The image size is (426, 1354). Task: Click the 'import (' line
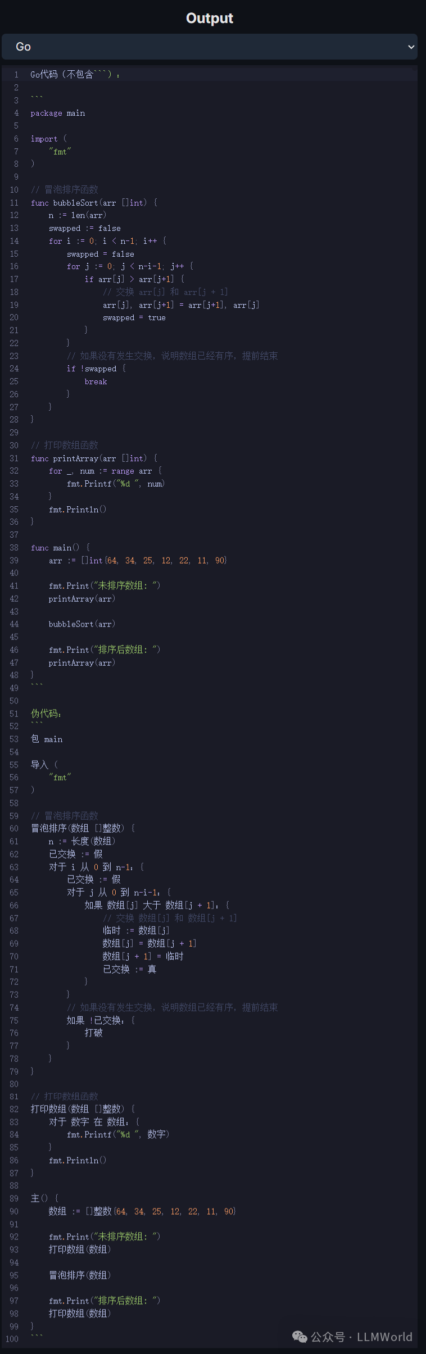point(48,139)
